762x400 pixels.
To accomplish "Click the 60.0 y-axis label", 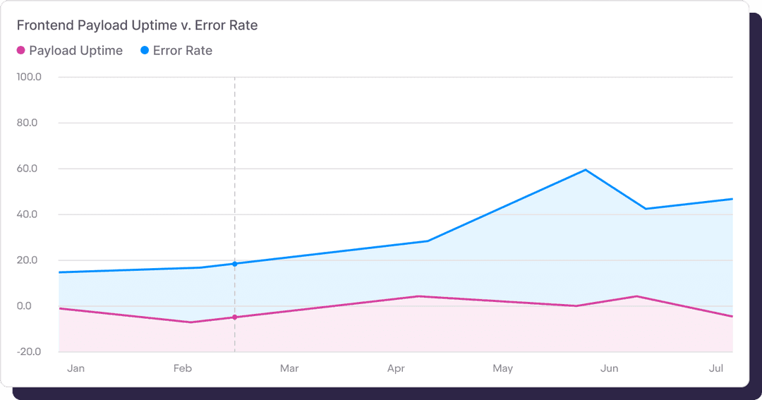I will pos(29,169).
